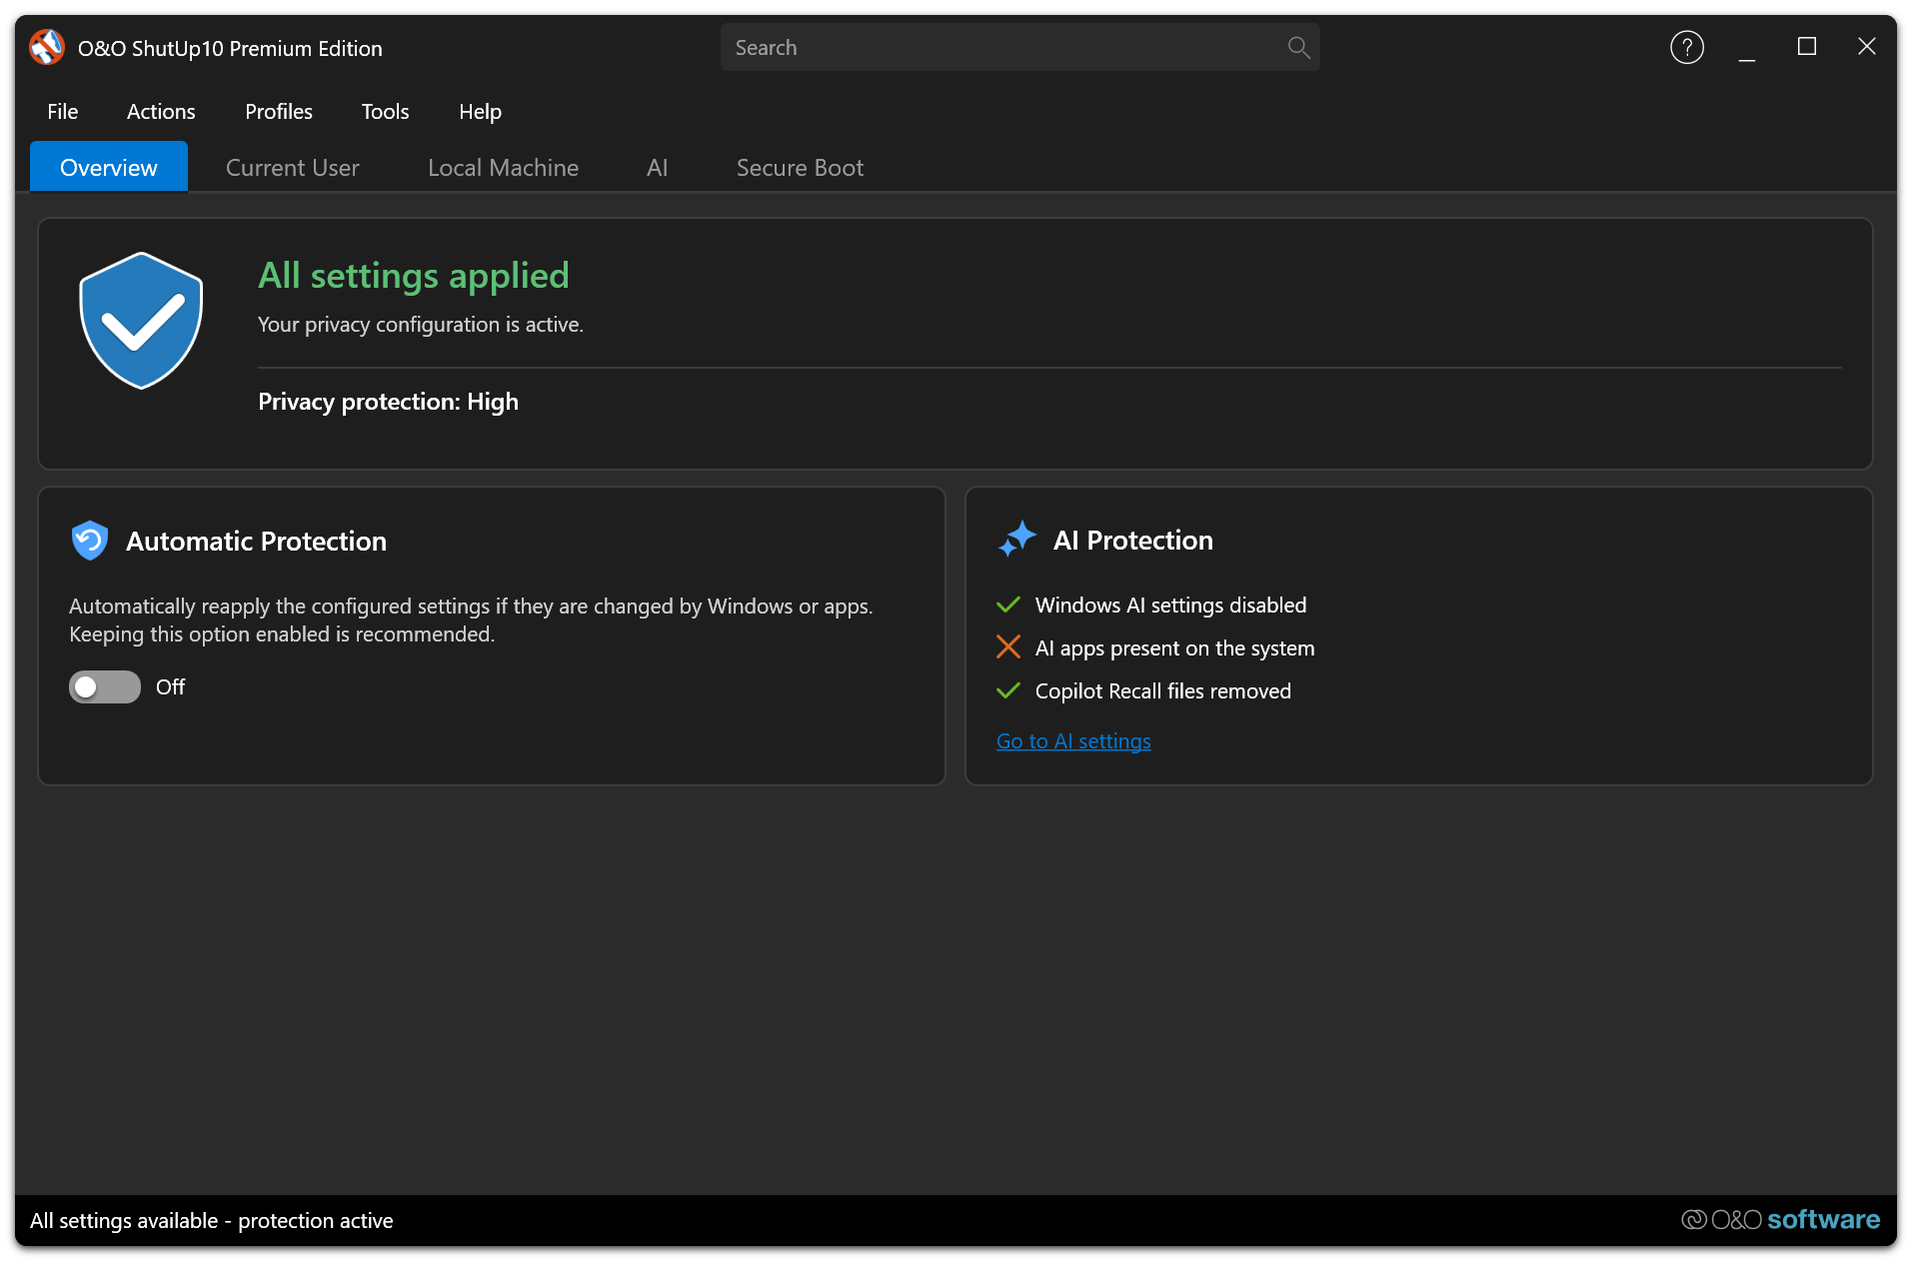Click the AI Protection sparkle icon
This screenshot has height=1261, width=1912.
coord(1017,540)
